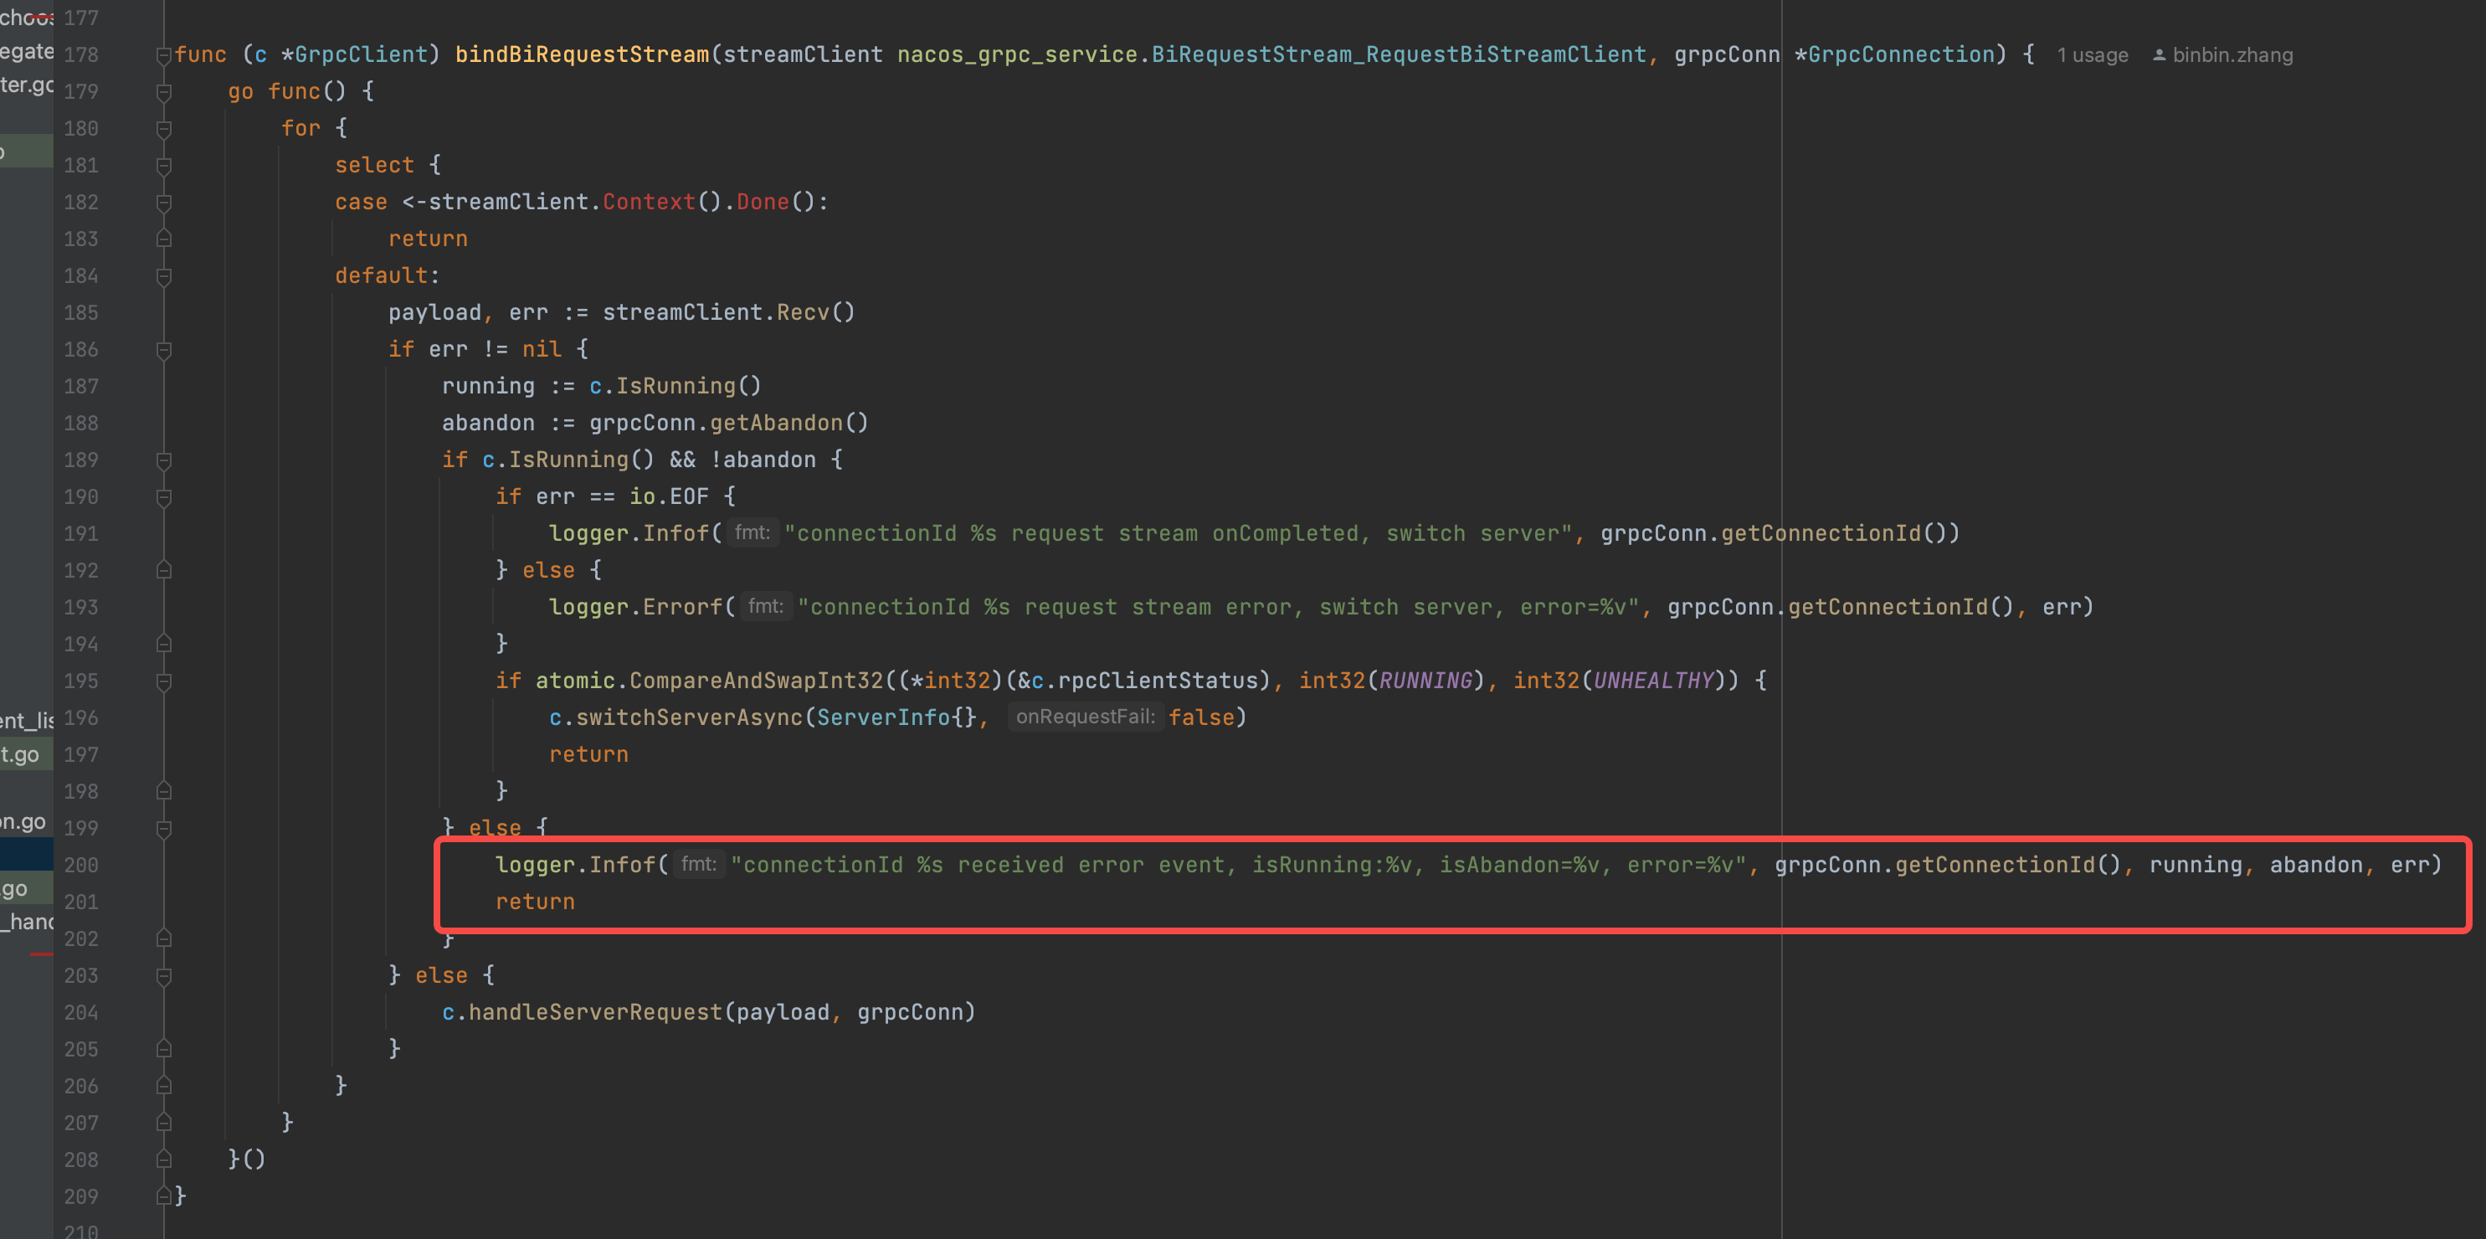Click the 'onRequestFail:' parameter hint
Screen dimensions: 2486x1239
(x=1085, y=717)
